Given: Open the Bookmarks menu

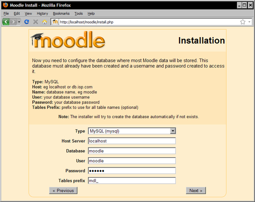Looking at the screenshot, I should 61,14.
